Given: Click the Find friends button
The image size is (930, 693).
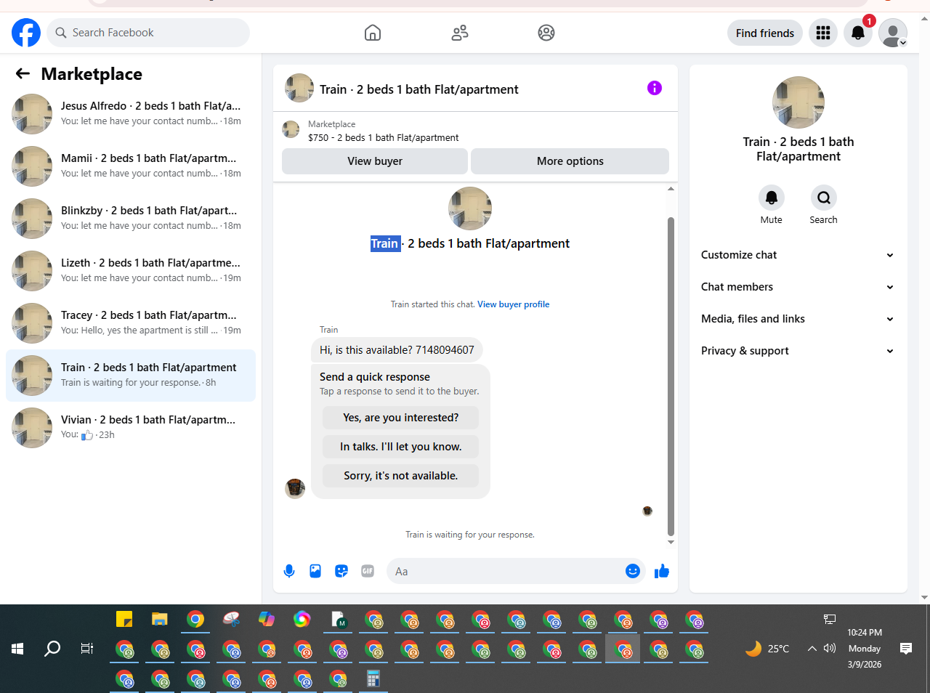Looking at the screenshot, I should (x=765, y=33).
